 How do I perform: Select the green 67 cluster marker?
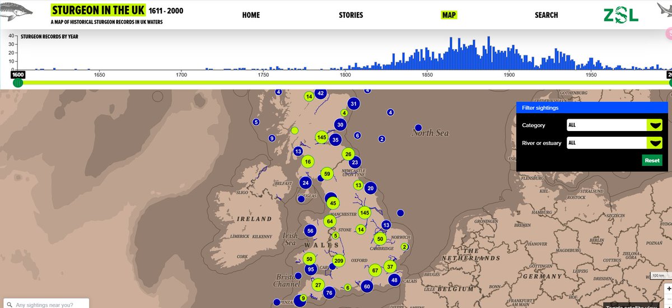click(x=375, y=270)
